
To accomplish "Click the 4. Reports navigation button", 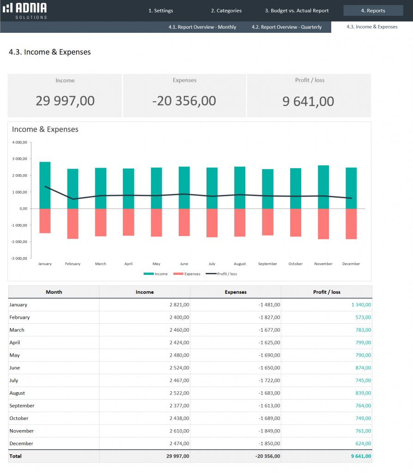I will 373,10.
